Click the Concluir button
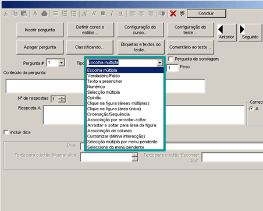The width and height of the screenshot is (263, 211). point(207,13)
